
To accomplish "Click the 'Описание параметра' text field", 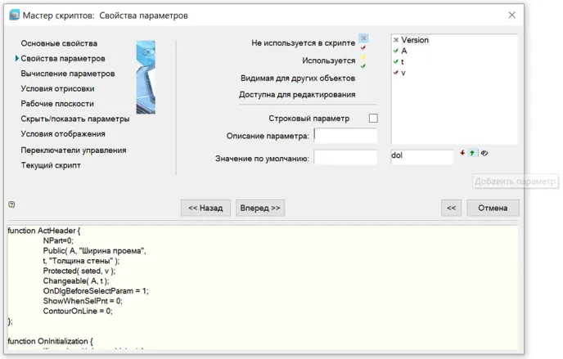I will tap(345, 136).
